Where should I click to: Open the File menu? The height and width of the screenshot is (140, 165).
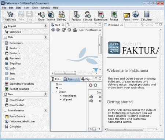point(4,8)
